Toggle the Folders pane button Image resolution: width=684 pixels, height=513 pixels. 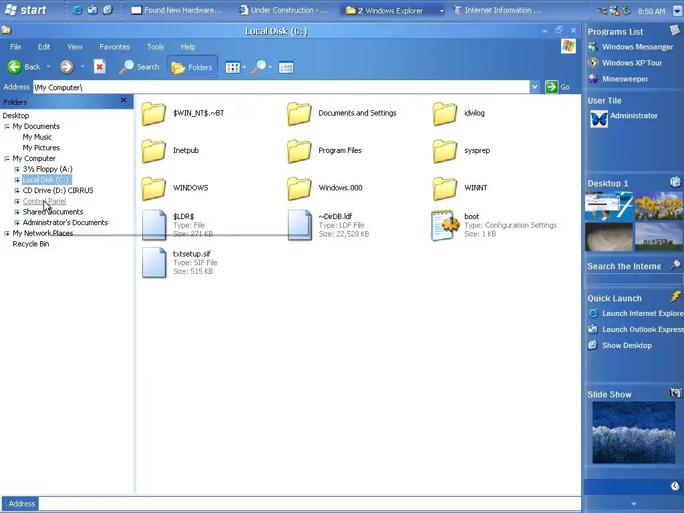192,67
